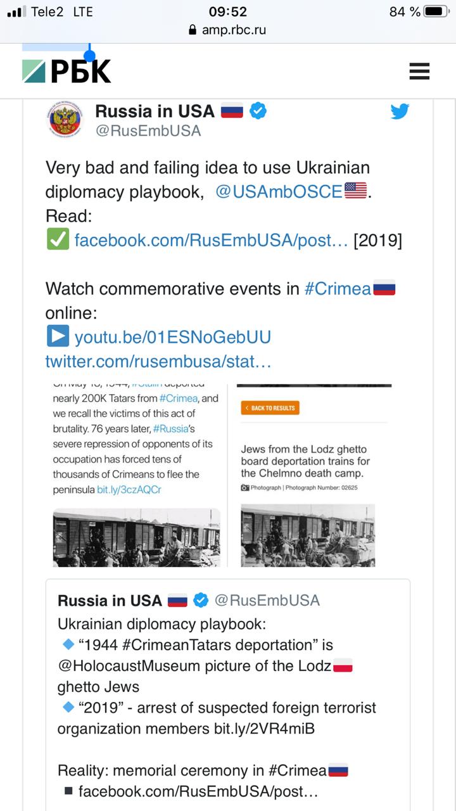Viewport: 456px width, 811px height.
Task: Click the @RusEmbUSA handle in quoted tweet
Action: (x=267, y=600)
